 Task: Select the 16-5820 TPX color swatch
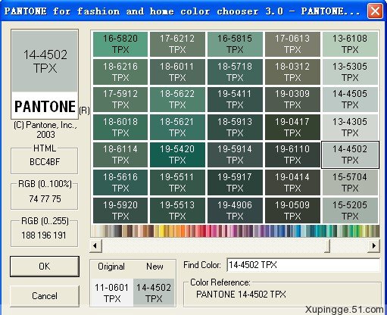click(x=120, y=44)
